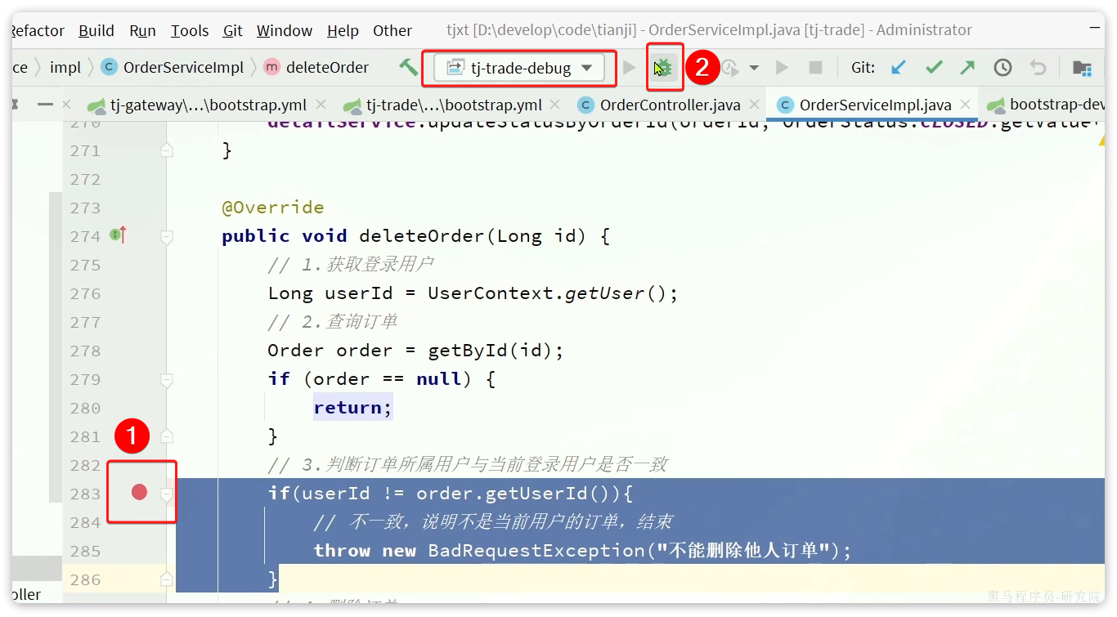
Task: Open the tj-trade-debug run configuration dropdown
Action: coord(519,68)
